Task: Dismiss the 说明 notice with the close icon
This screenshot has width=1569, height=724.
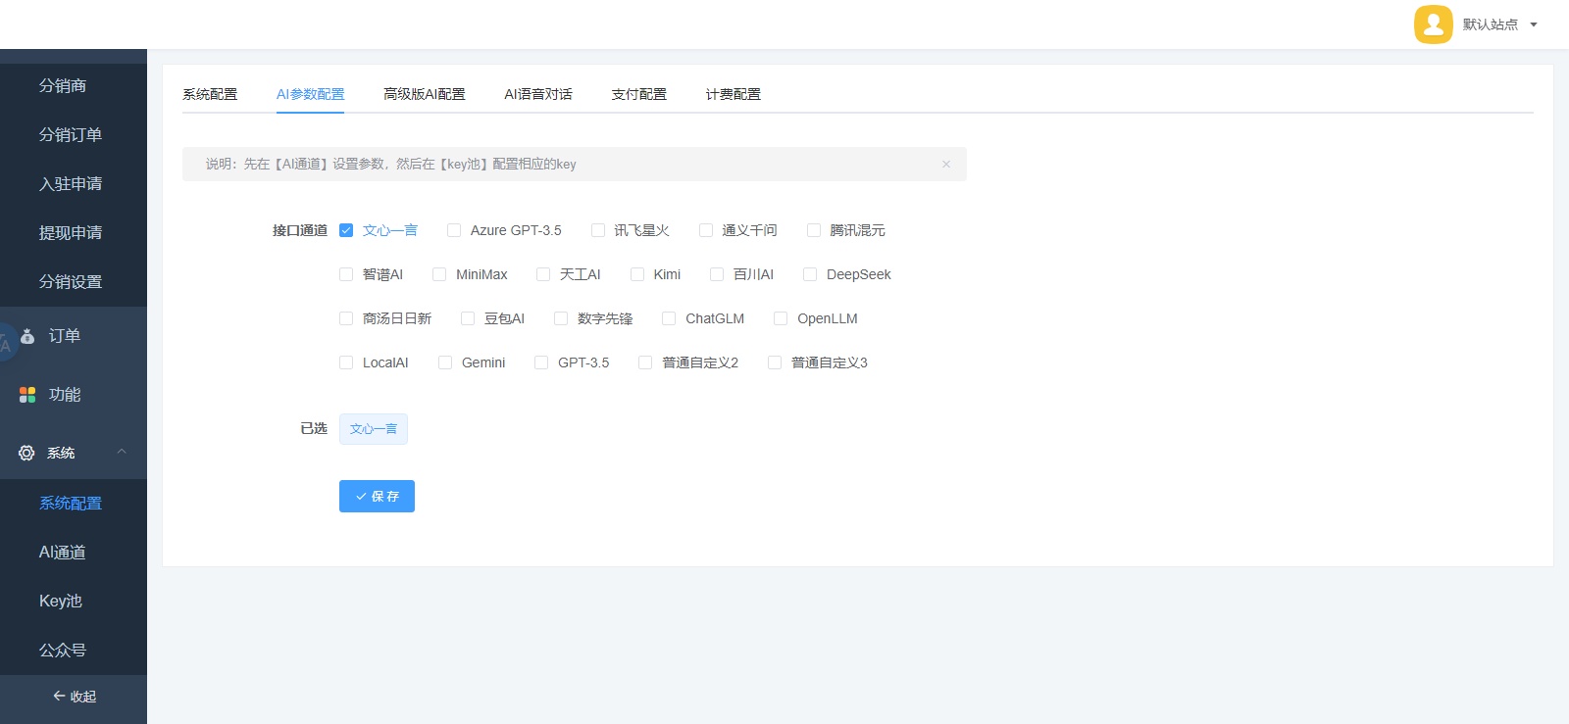Action: (946, 164)
